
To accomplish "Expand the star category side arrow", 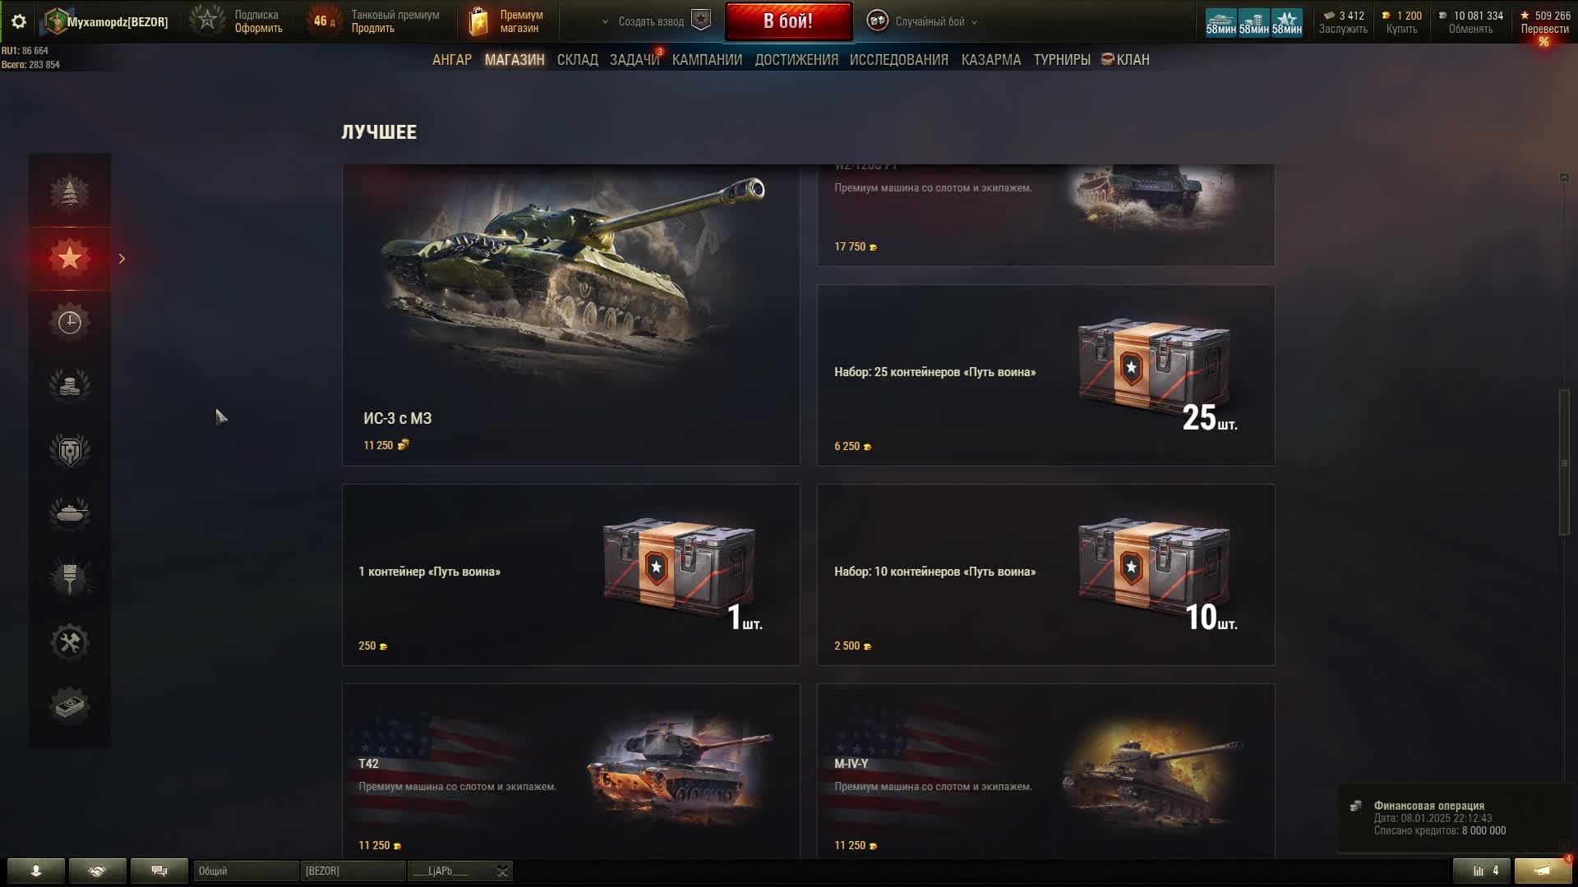I will tap(122, 259).
